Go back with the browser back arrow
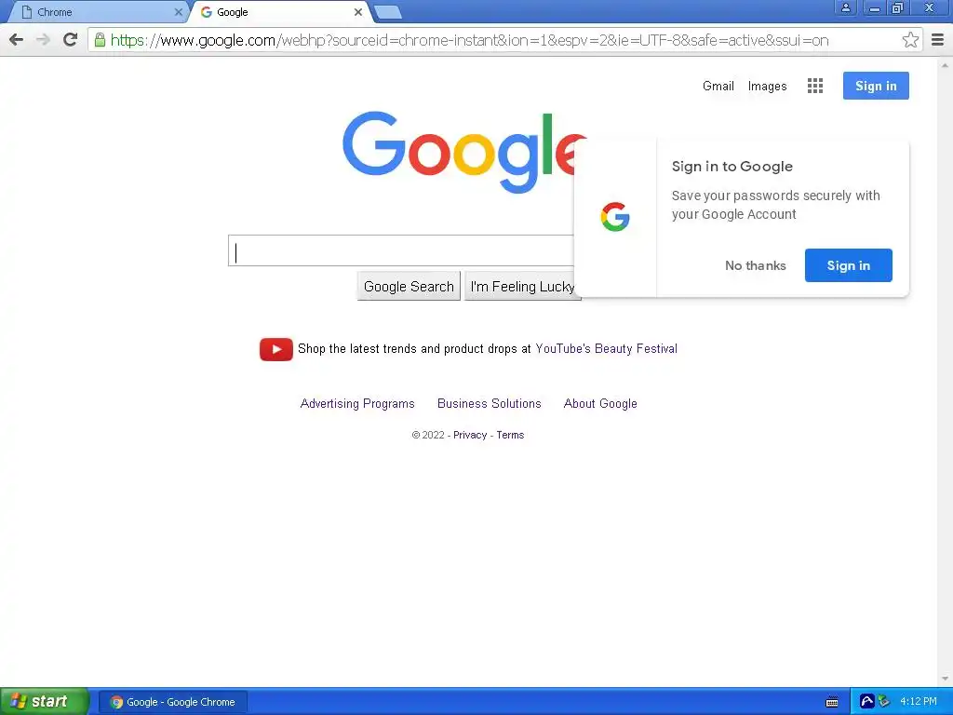This screenshot has height=715, width=953. [x=17, y=40]
